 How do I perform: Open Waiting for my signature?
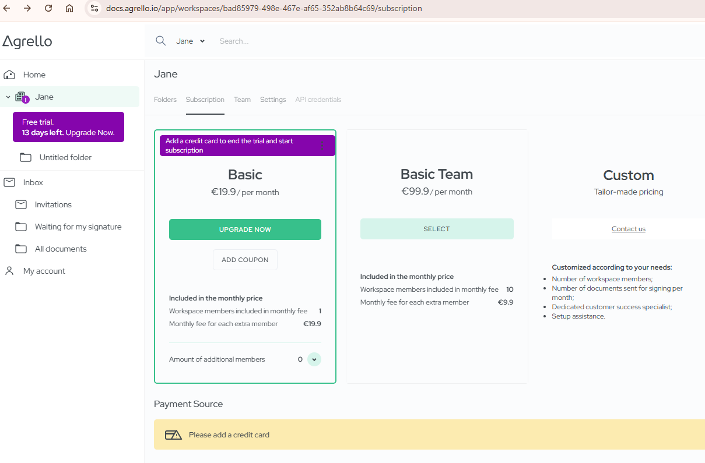point(78,227)
